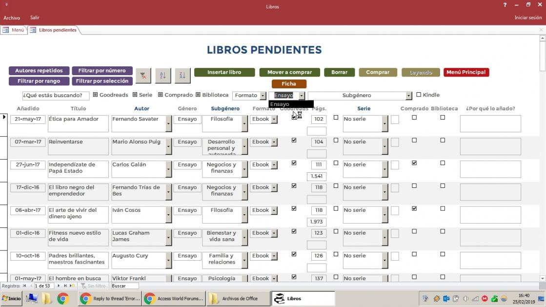The image size is (546, 307).
Task: Open the Ensayo genre filter dropdown arrow
Action: pyautogui.click(x=302, y=96)
